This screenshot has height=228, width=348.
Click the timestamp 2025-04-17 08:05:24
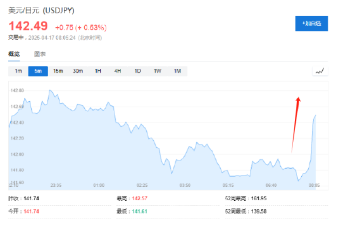click(x=52, y=38)
